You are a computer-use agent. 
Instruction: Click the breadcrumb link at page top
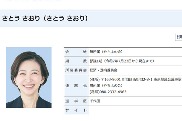tap(36, 1)
